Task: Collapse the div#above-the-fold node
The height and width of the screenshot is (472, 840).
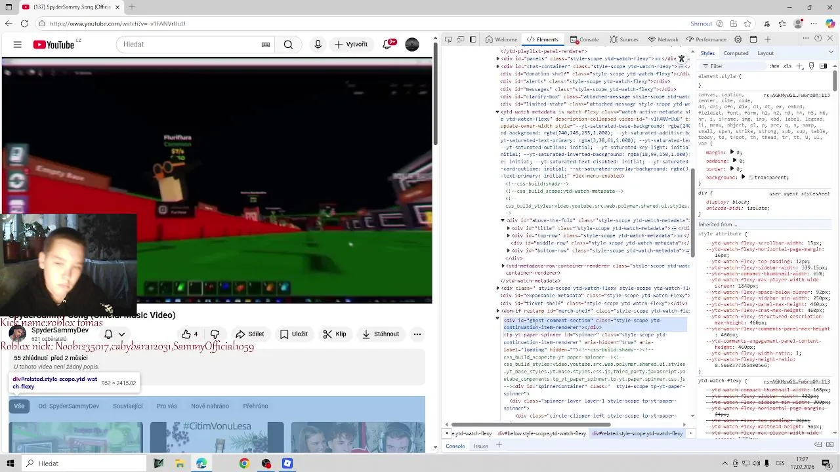Action: (x=503, y=220)
